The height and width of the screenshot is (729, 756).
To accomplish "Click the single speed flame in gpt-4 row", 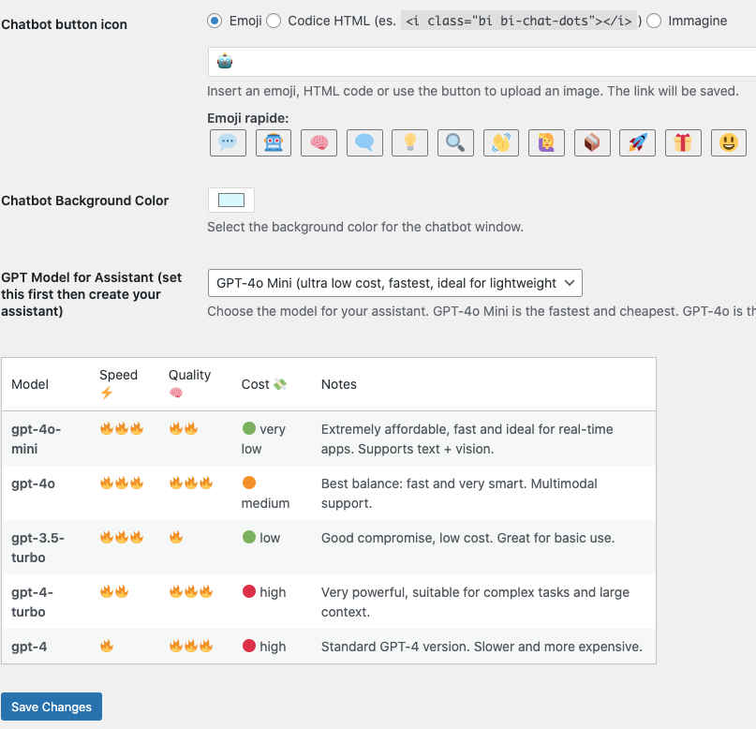I will [x=107, y=646].
